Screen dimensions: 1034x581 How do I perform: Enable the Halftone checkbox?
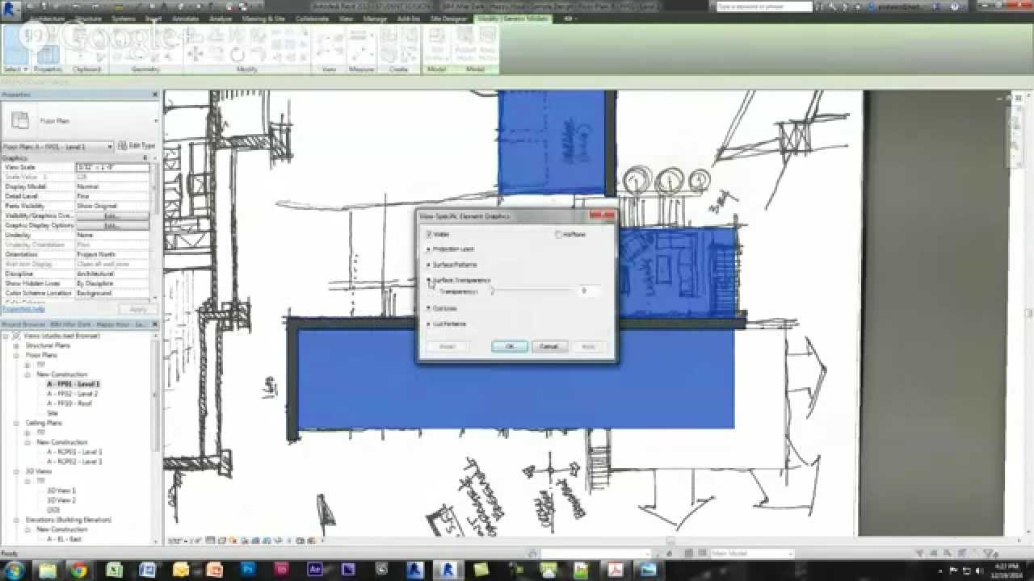click(557, 235)
